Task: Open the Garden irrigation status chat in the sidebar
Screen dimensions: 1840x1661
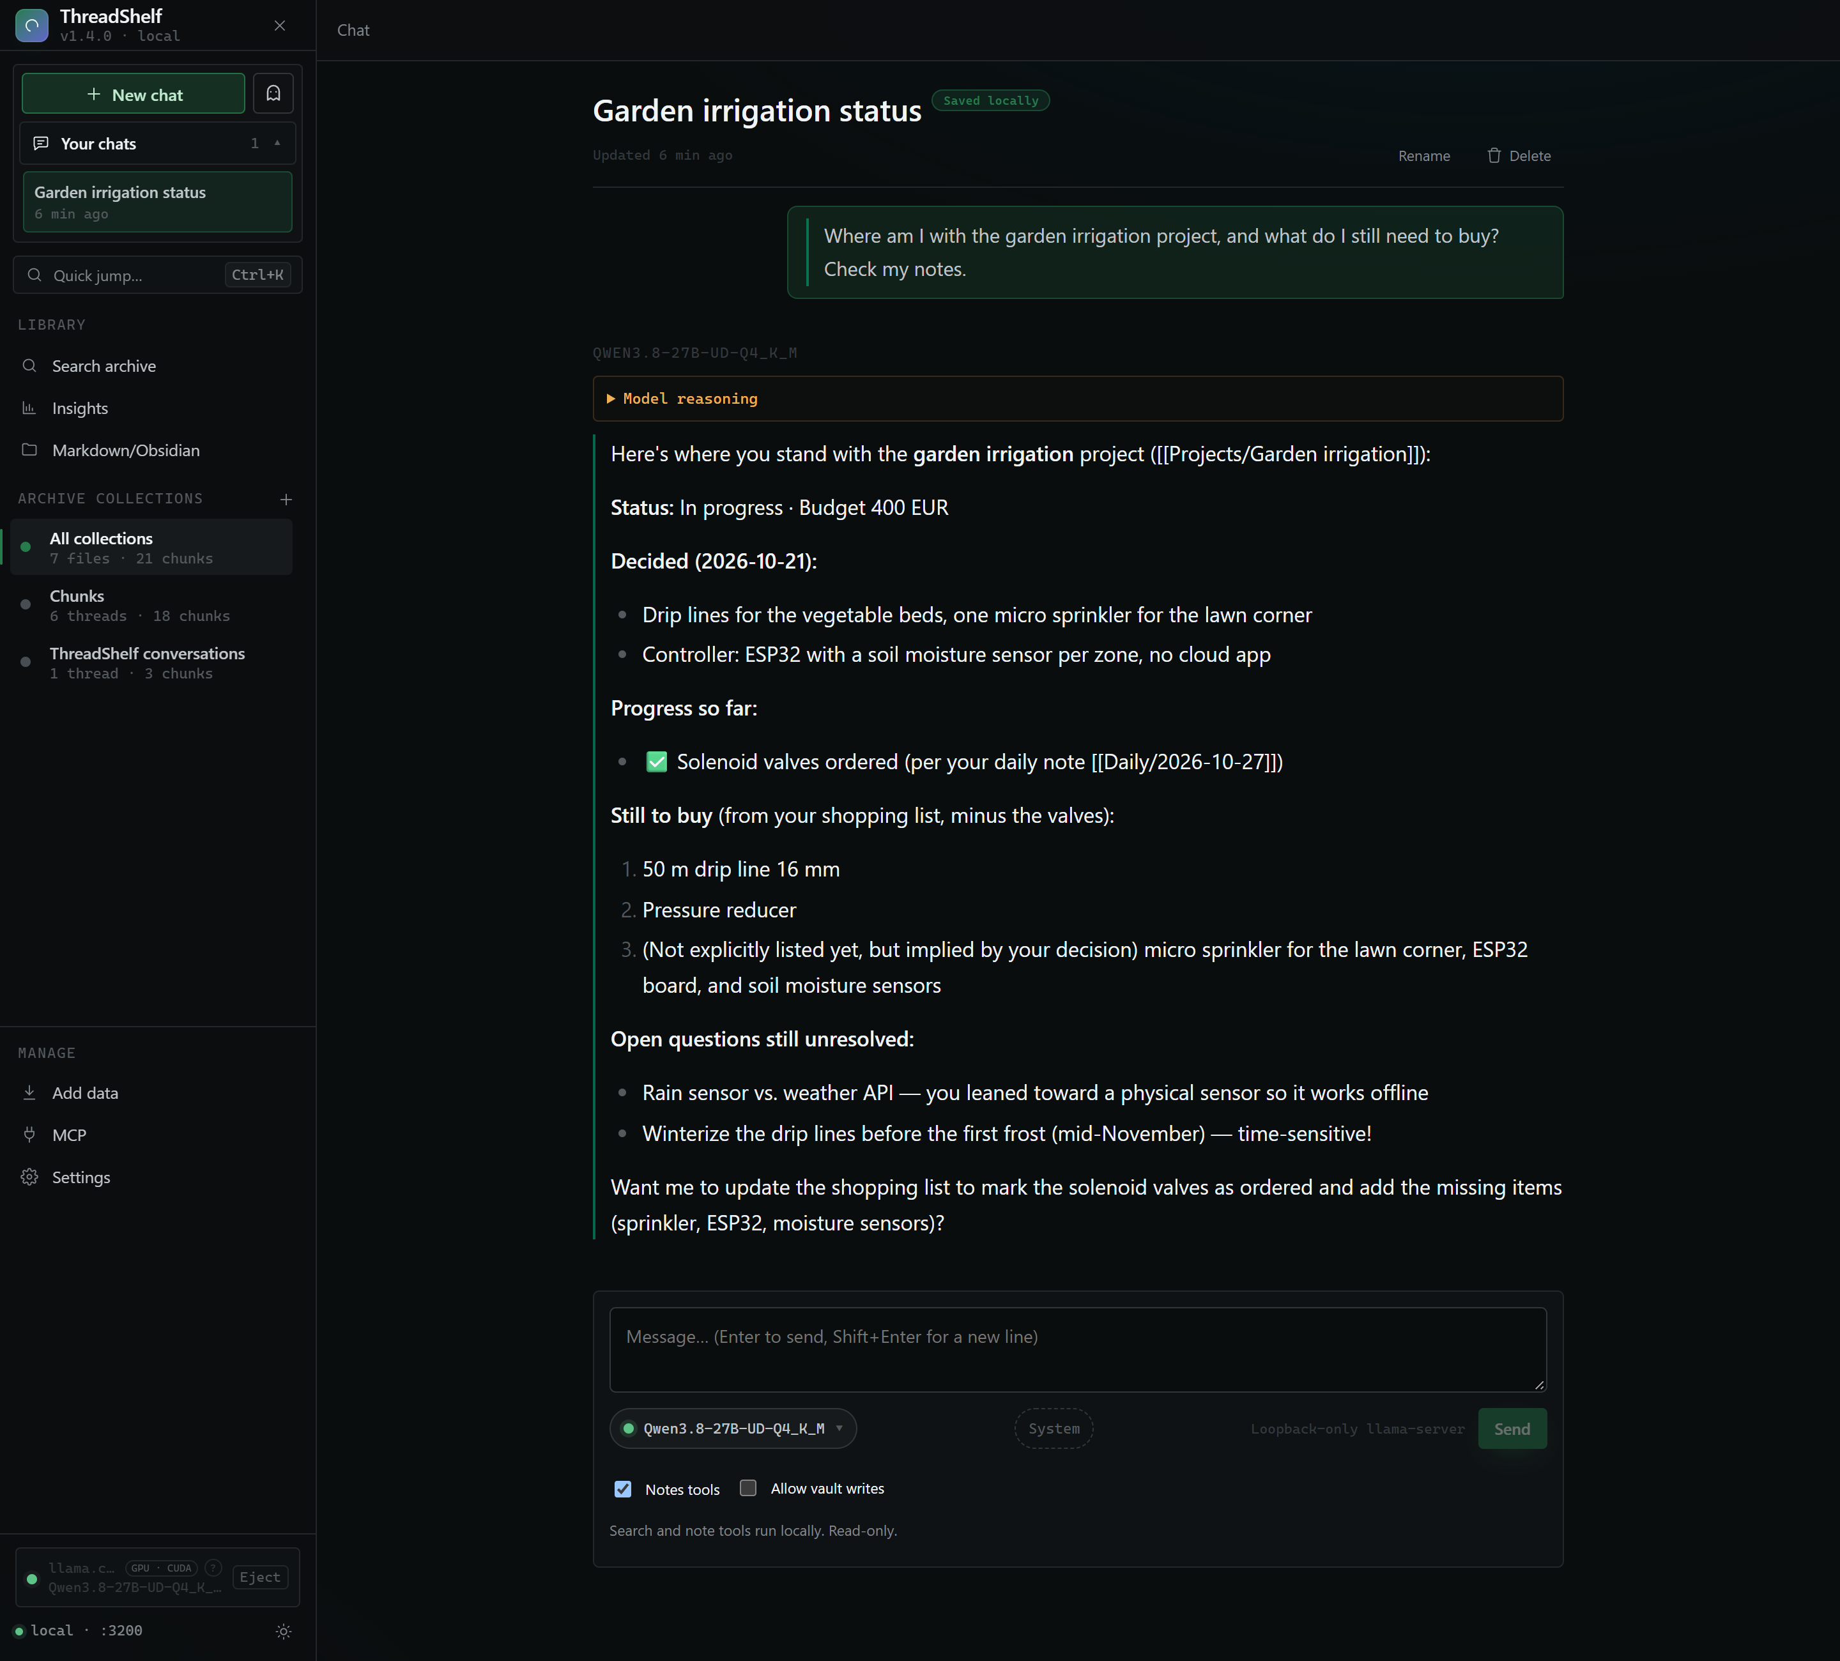Action: 158,202
